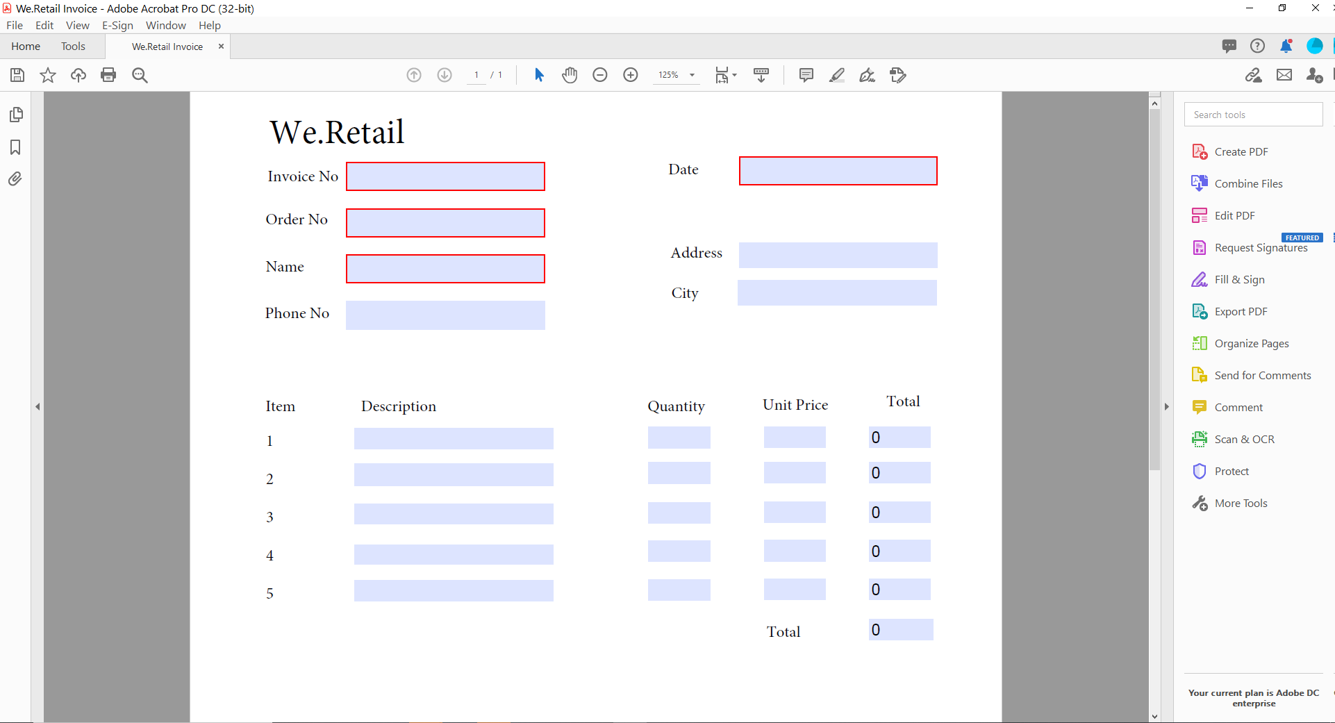Open the Fill & Sign tool
The width and height of the screenshot is (1335, 723).
pos(1239,280)
